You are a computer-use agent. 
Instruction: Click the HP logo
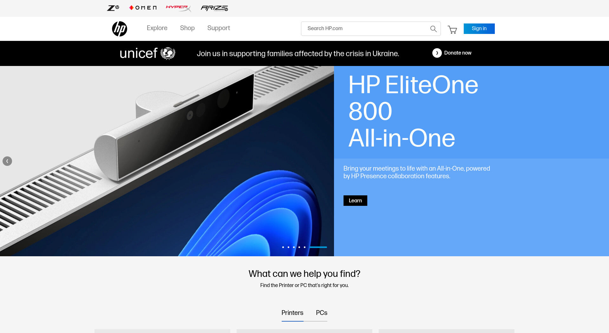120,29
